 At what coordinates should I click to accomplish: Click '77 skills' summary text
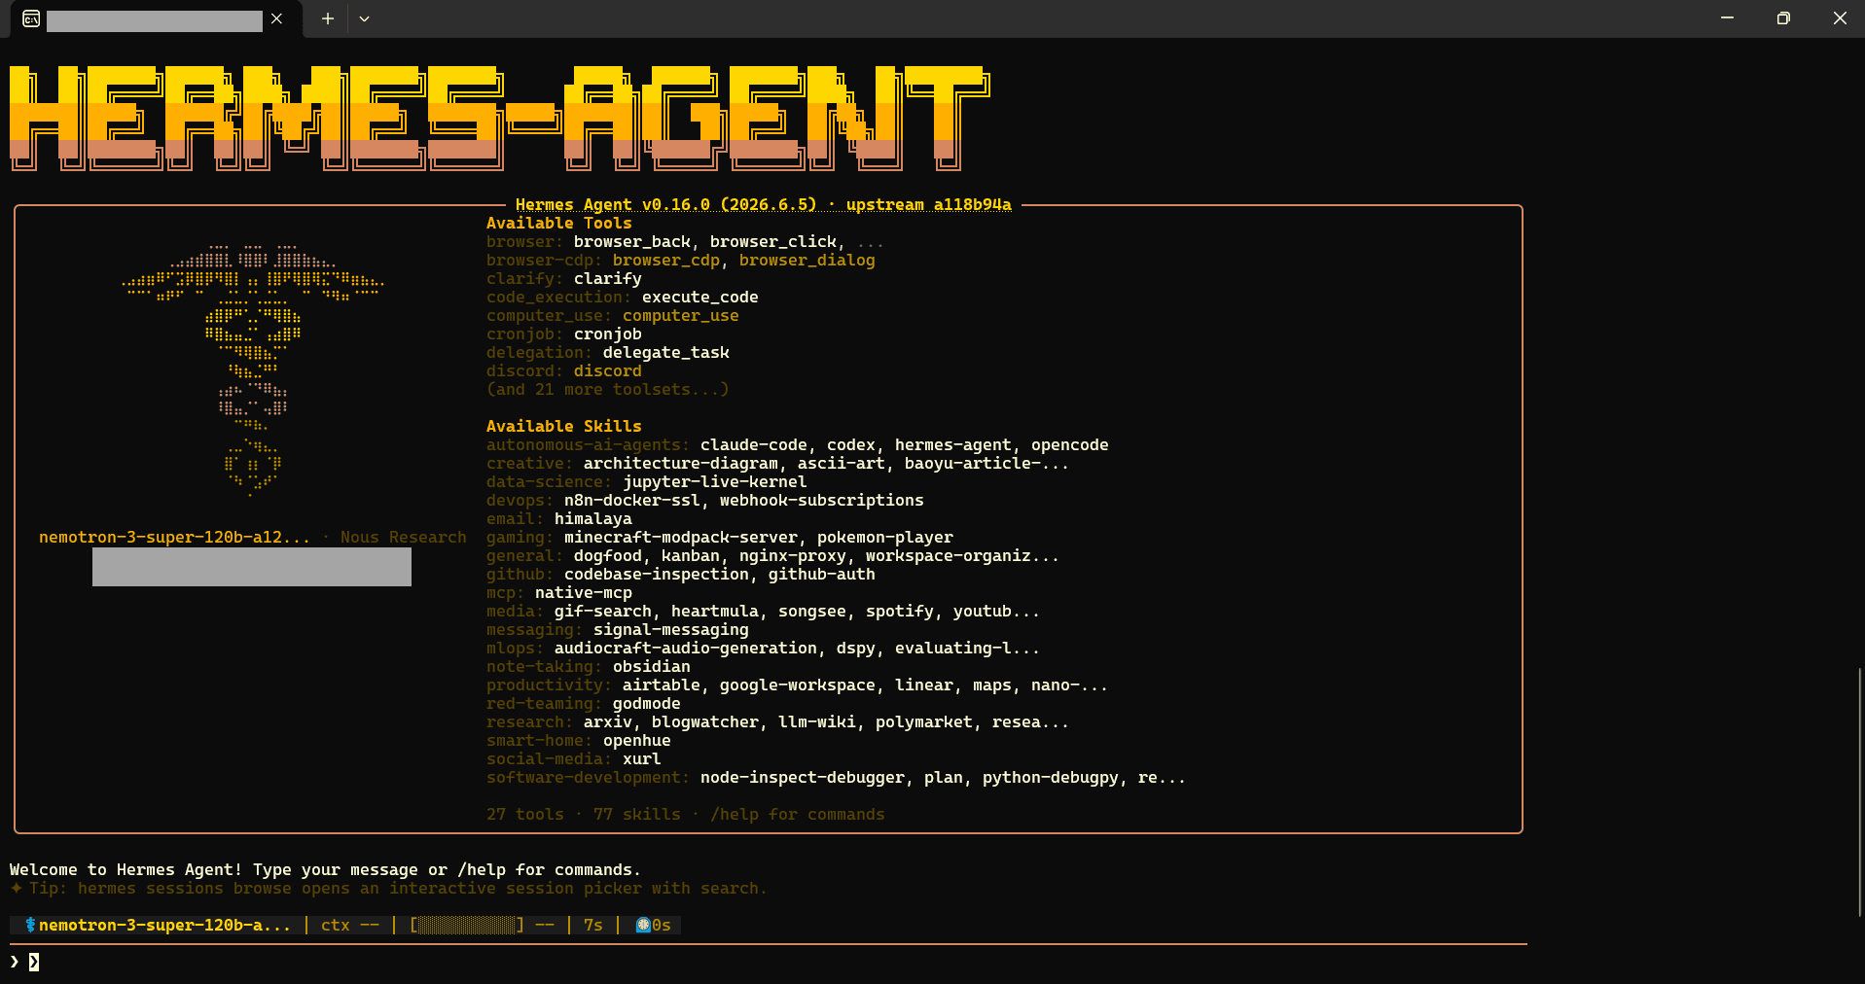coord(636,814)
